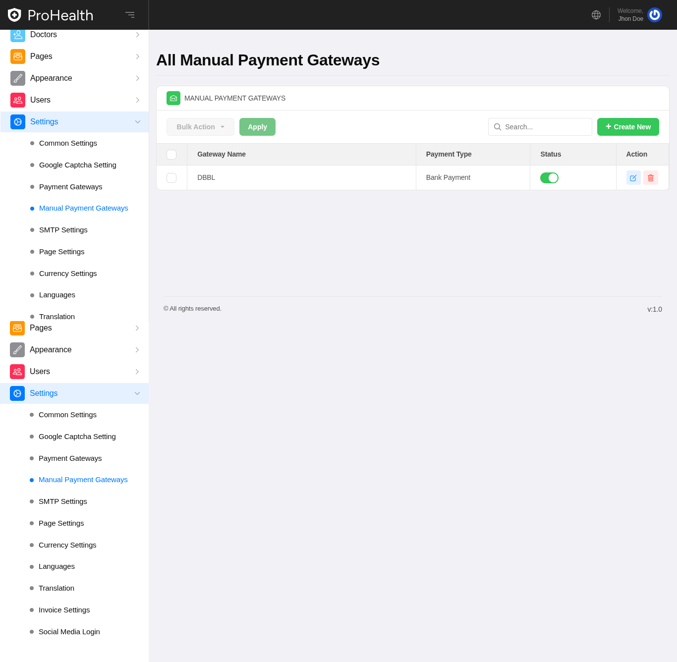Open the Bulk Action dropdown
Screen dimensions: 677x662
pos(200,127)
